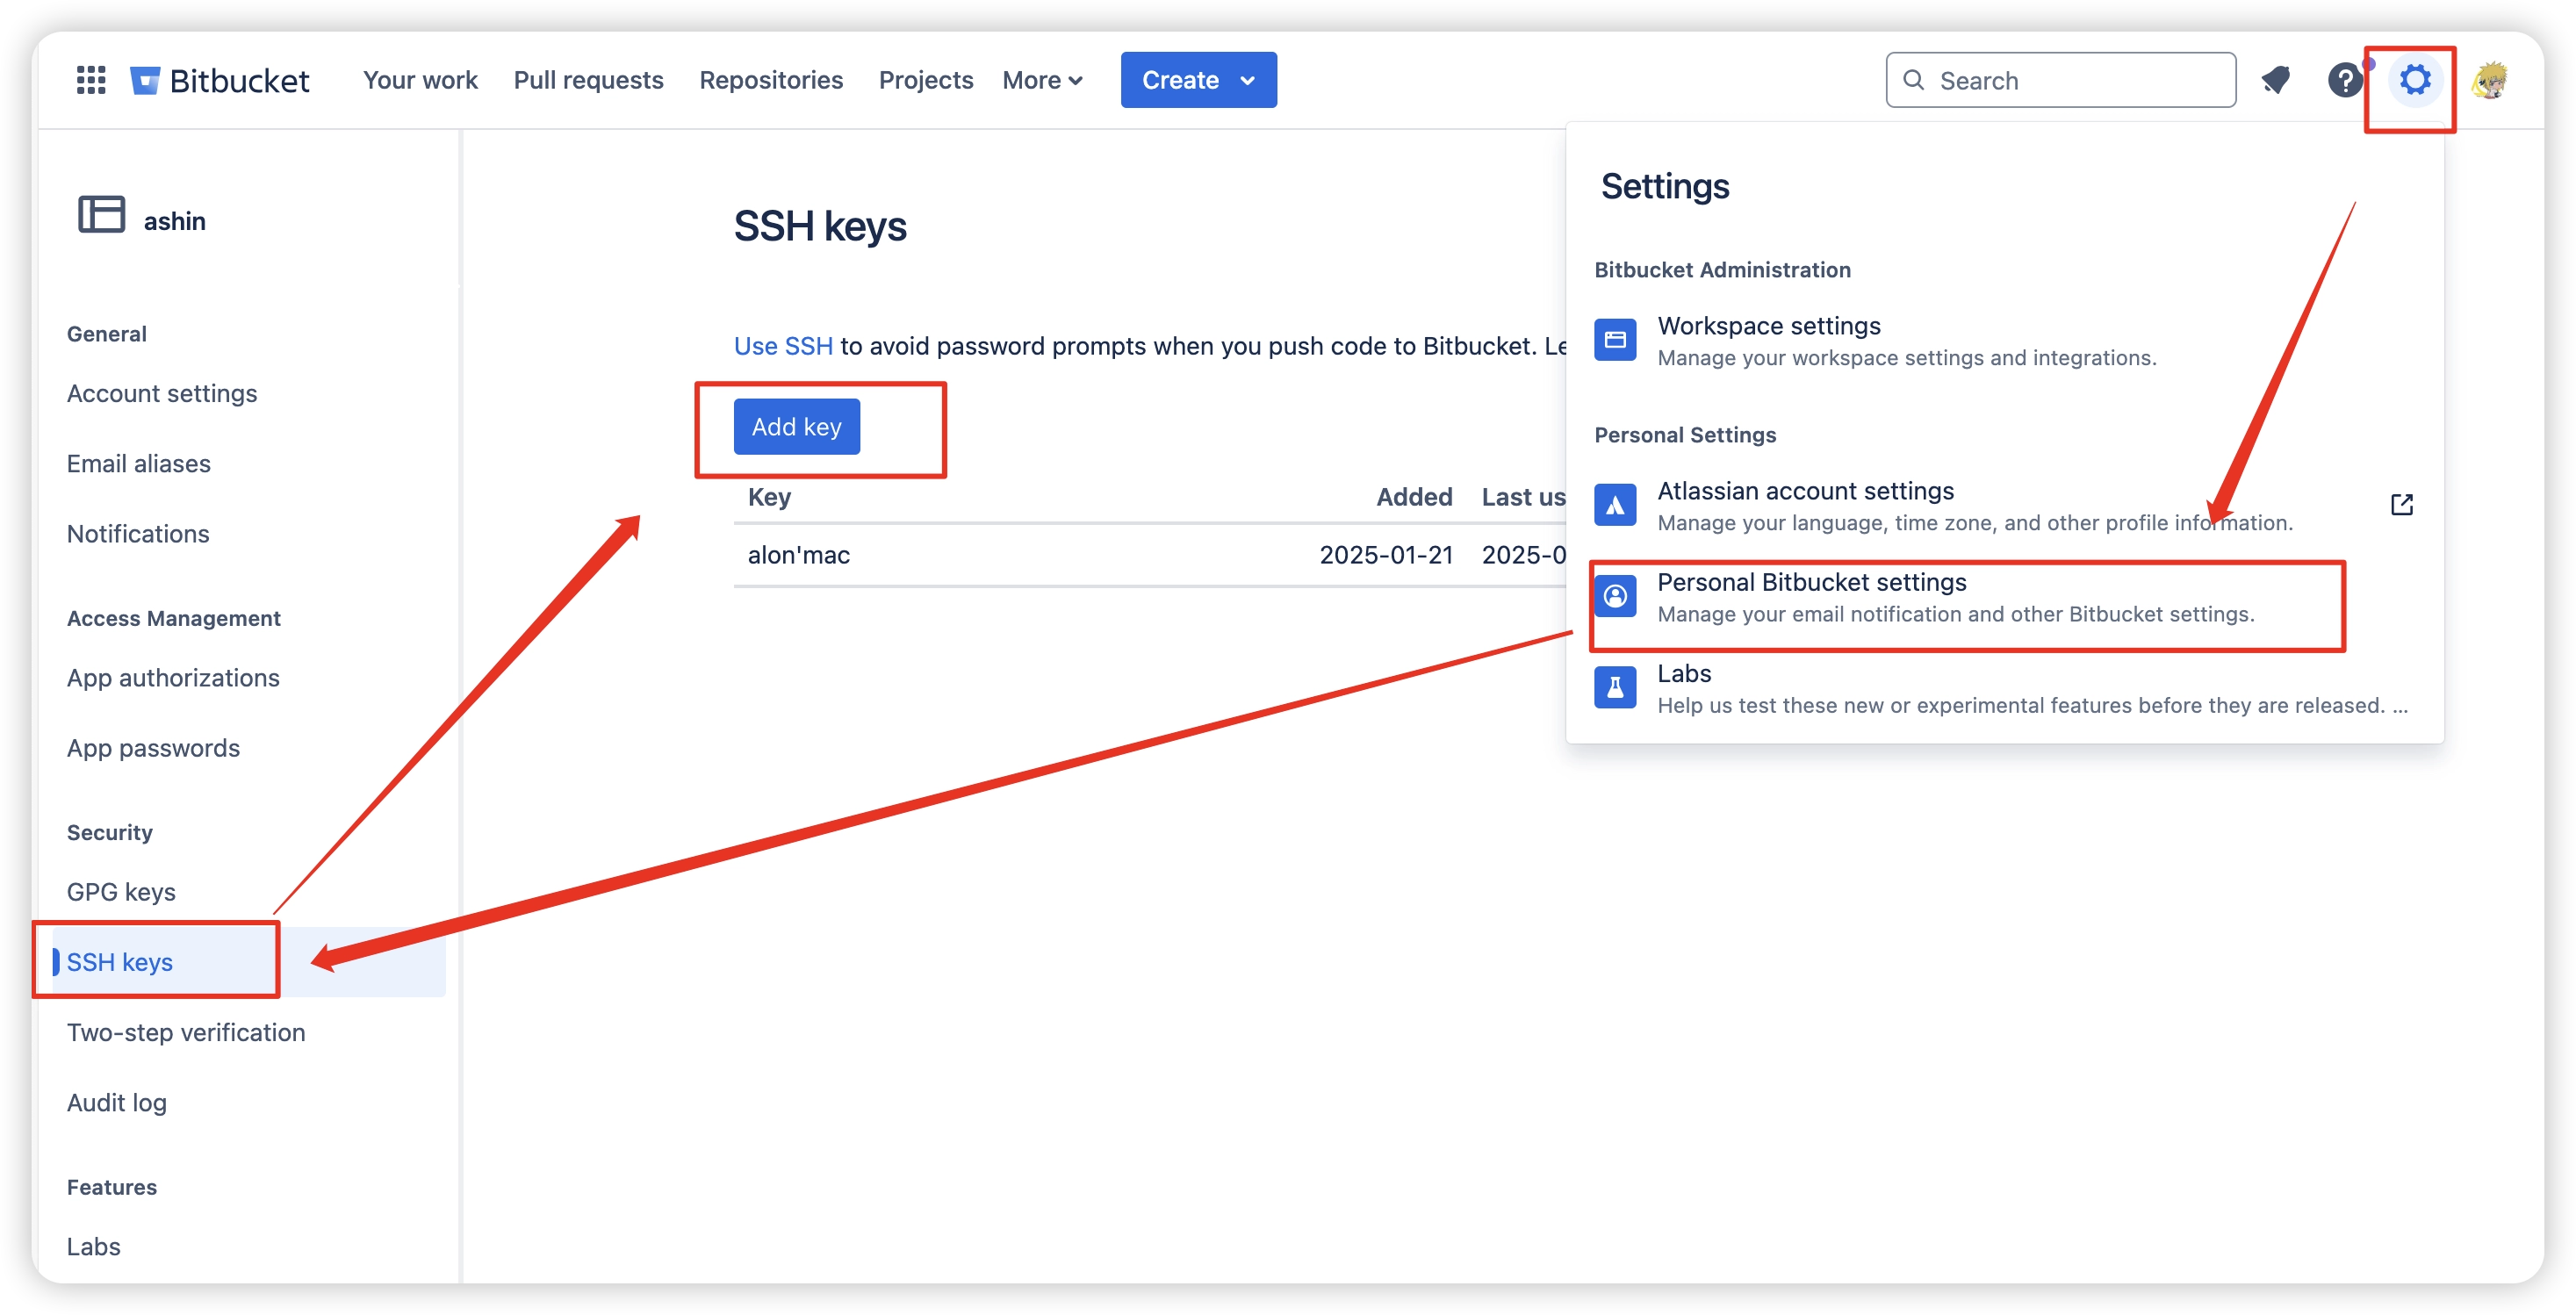Click the Bitbucket logo
2576x1315 pixels.
pos(220,80)
